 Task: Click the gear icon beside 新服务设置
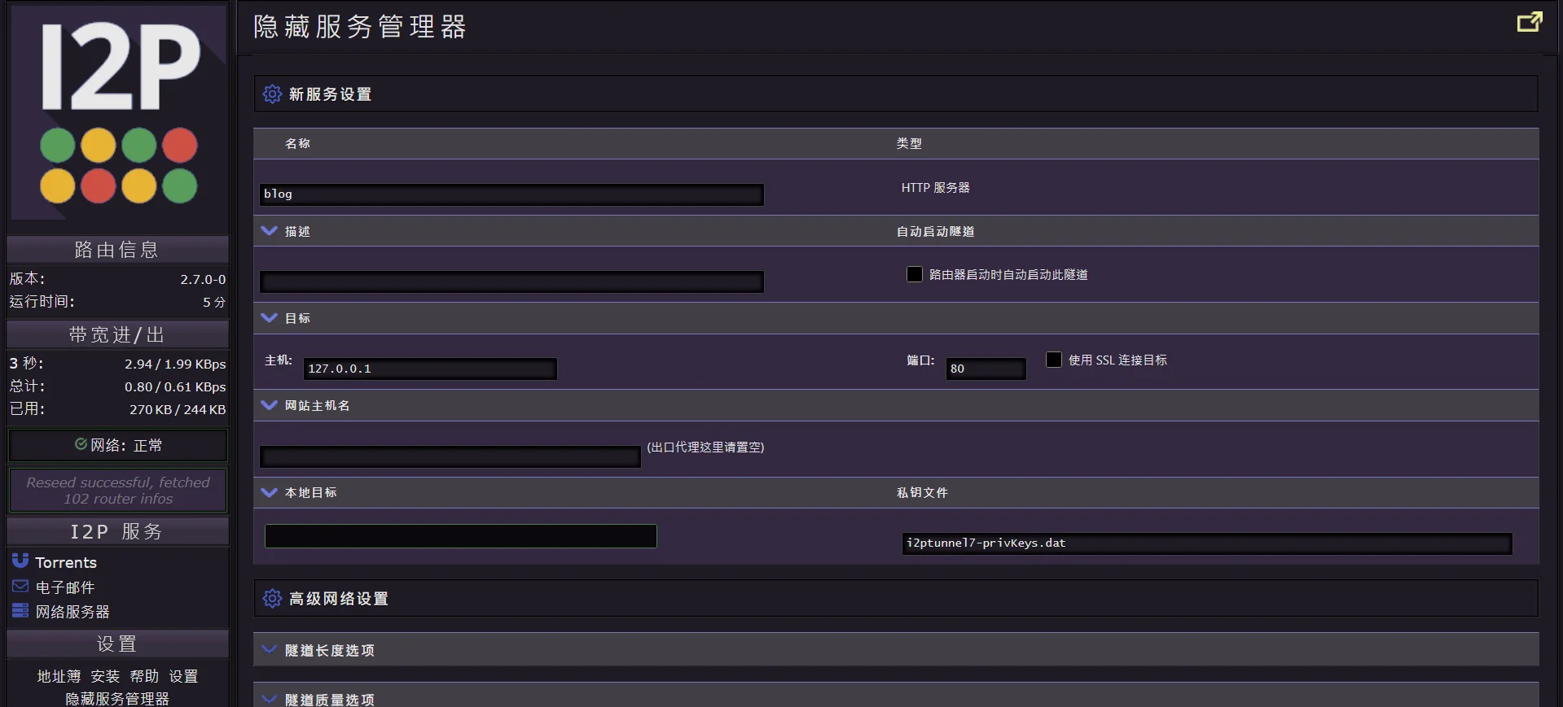pyautogui.click(x=272, y=94)
